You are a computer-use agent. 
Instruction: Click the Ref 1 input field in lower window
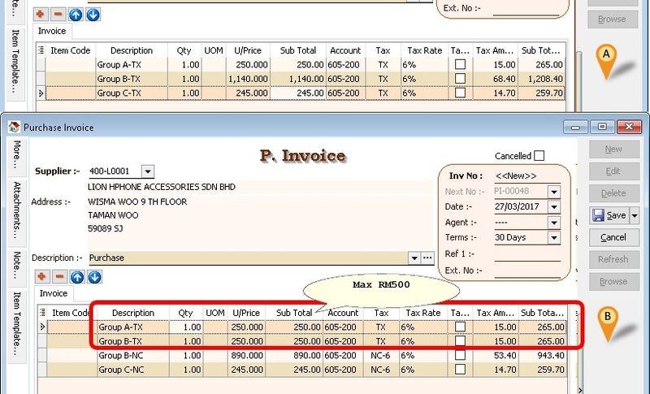point(526,253)
